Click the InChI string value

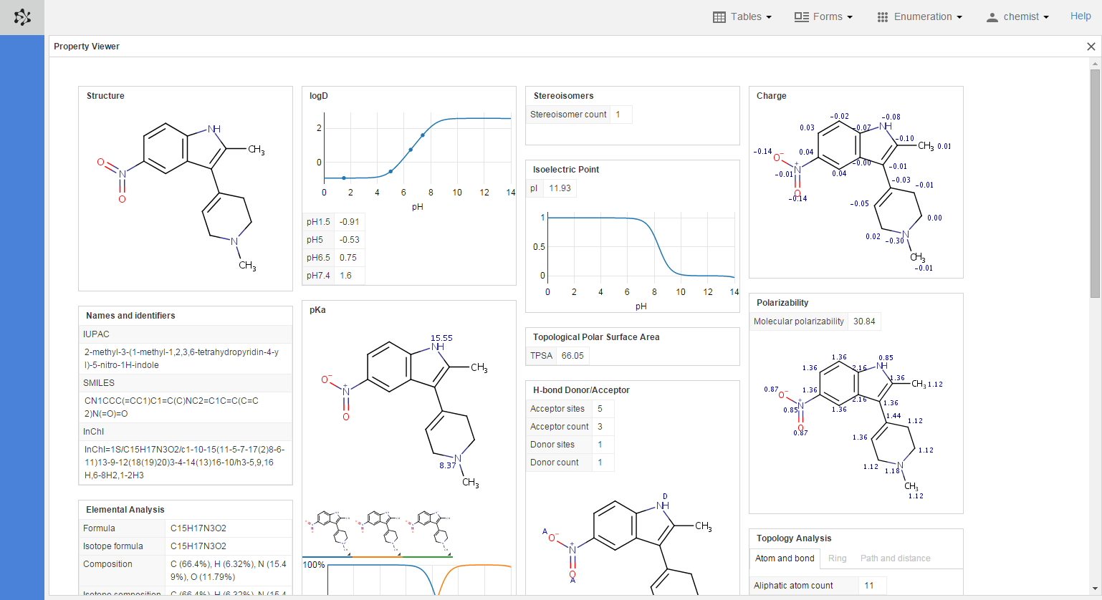click(184, 463)
